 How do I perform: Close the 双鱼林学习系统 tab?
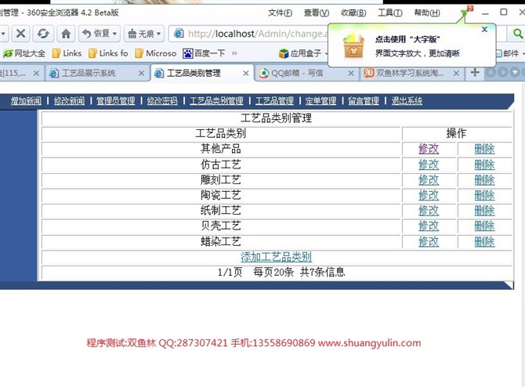(456, 73)
